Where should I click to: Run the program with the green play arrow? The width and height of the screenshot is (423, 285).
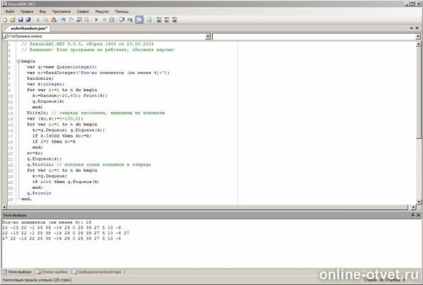pos(96,20)
